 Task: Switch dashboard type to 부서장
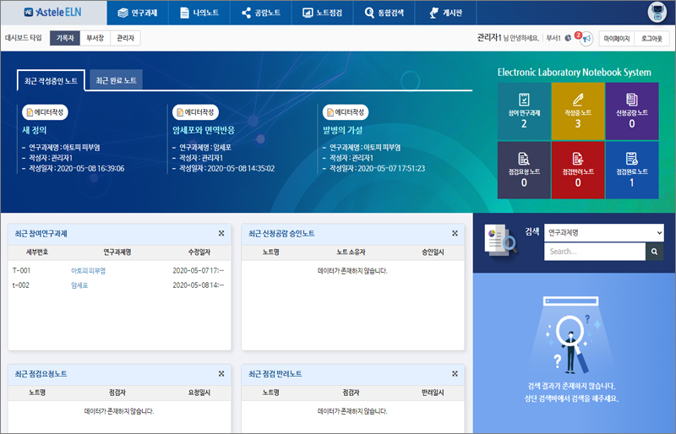95,38
